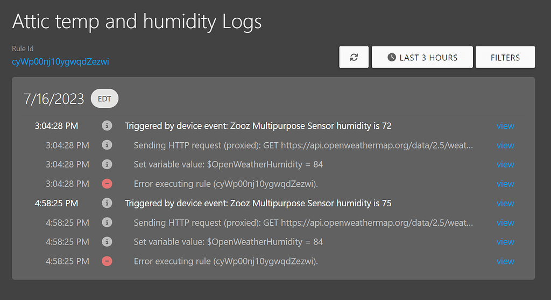The image size is (551, 300).
Task: Open the rule ID link cyWp00nj10ygwqdZezwi
Action: click(x=60, y=61)
